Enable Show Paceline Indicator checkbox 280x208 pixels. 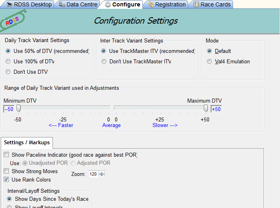pyautogui.click(x=6, y=155)
